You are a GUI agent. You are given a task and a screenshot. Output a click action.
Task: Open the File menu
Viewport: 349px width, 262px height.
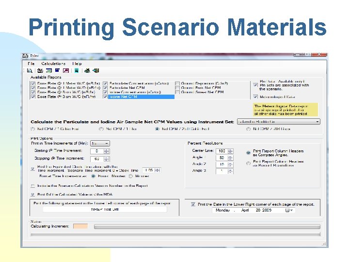click(31, 64)
